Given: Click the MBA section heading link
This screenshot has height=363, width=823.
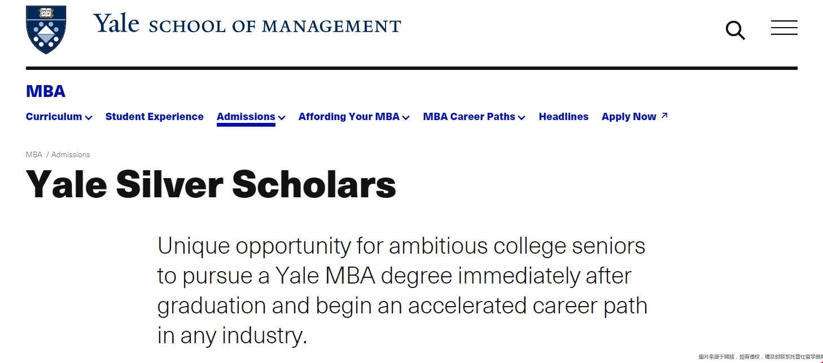Looking at the screenshot, I should pyautogui.click(x=46, y=91).
